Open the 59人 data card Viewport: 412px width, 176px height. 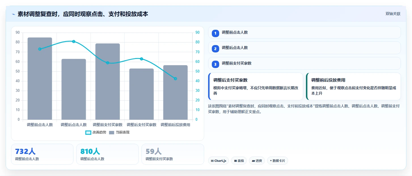(x=173, y=154)
